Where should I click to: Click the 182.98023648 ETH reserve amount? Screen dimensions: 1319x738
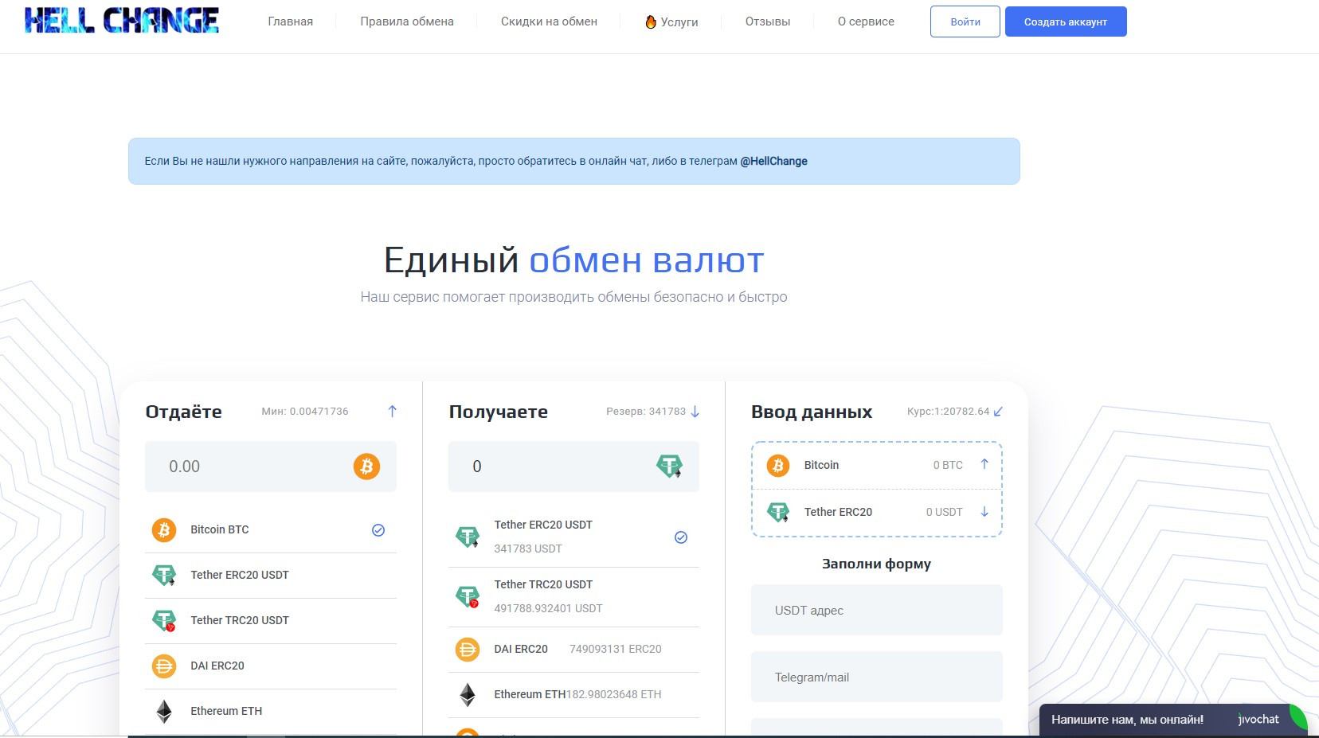[x=613, y=694]
